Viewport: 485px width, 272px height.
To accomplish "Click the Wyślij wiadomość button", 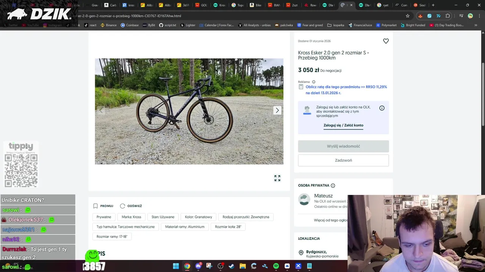I will coord(343,146).
